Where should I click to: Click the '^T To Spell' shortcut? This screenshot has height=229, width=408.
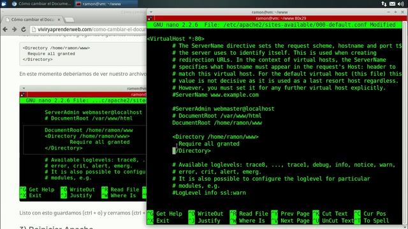(x=372, y=221)
